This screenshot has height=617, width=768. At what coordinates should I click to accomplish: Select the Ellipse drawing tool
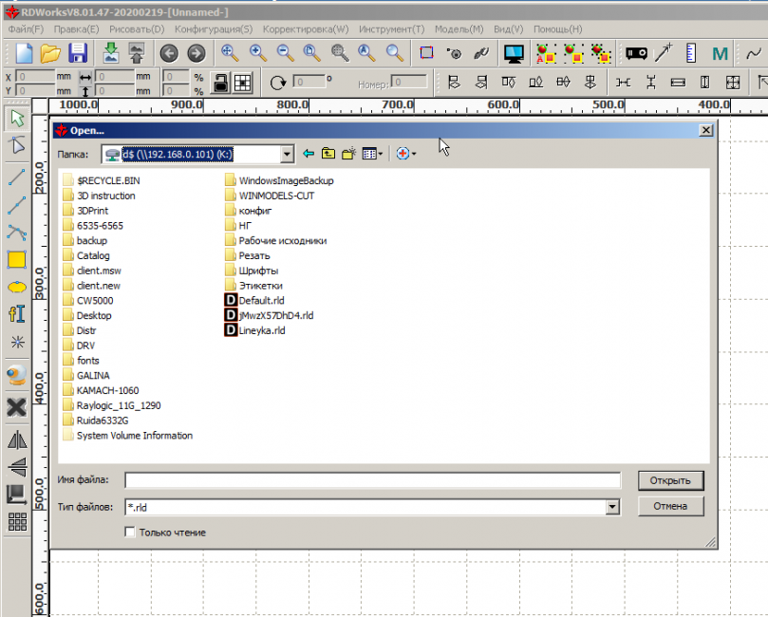16,287
